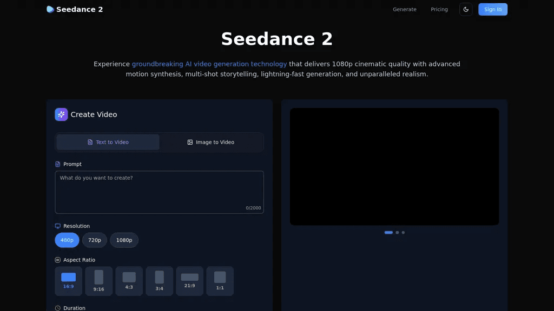Choose the 4:3 aspect ratio

[x=129, y=281]
